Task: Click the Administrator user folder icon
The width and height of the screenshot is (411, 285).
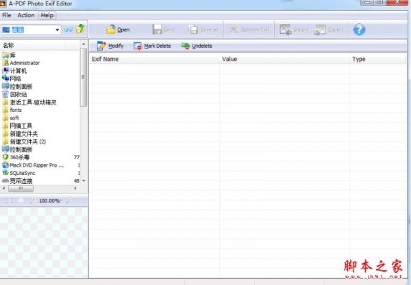Action: tap(5, 63)
